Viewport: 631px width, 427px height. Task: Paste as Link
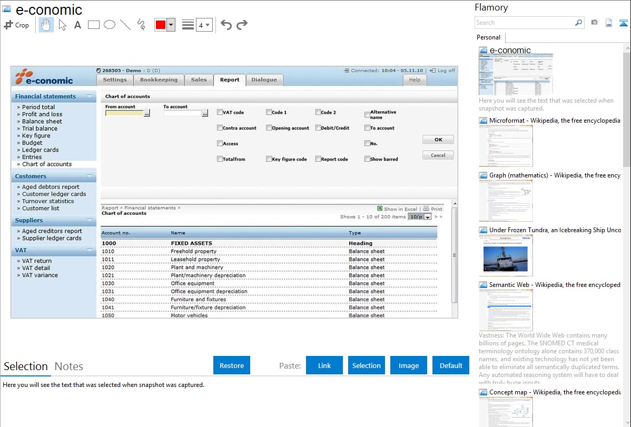pyautogui.click(x=324, y=365)
